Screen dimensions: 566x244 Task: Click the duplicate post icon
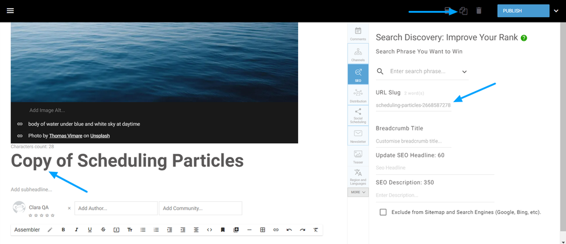pos(463,10)
